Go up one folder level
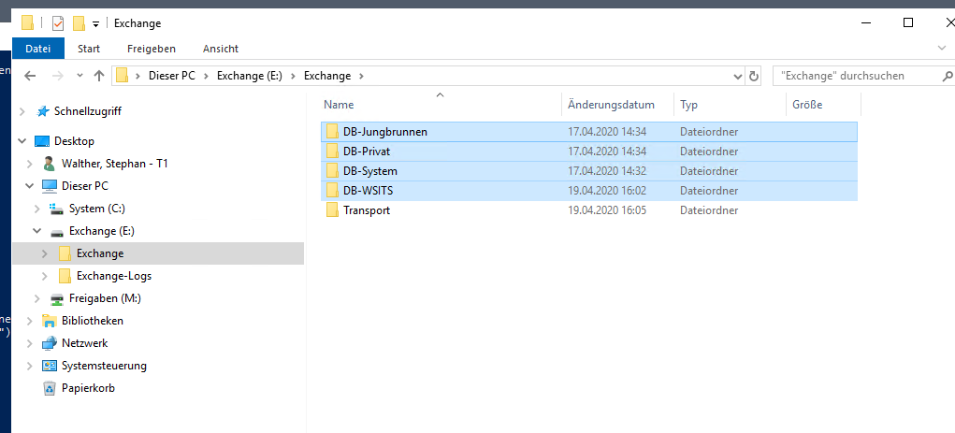 [x=99, y=76]
